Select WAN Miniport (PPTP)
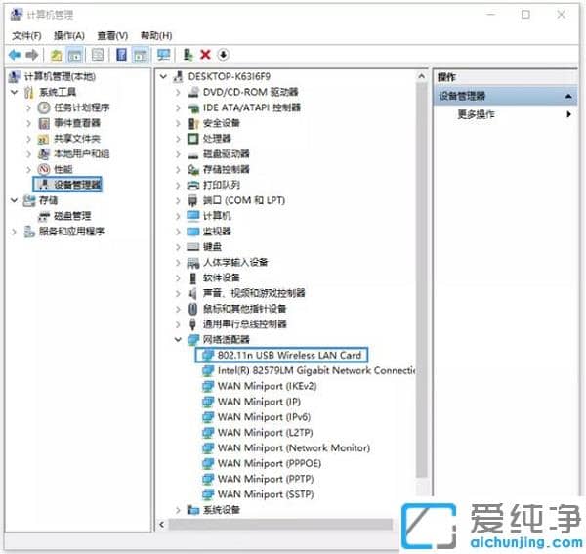Viewport: 586px width, 554px height. pyautogui.click(x=266, y=479)
